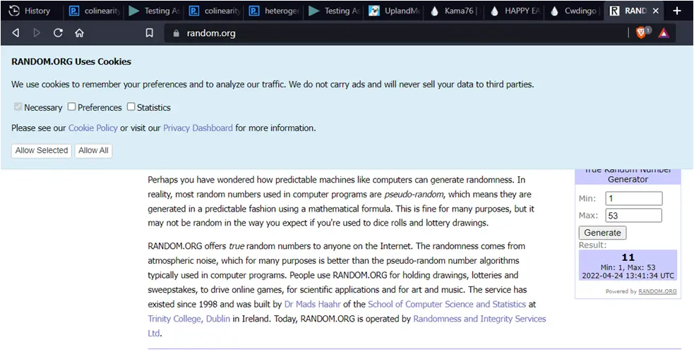694x354 pixels.
Task: Click the Min: 1, Max: 53 result text
Action: (x=628, y=267)
